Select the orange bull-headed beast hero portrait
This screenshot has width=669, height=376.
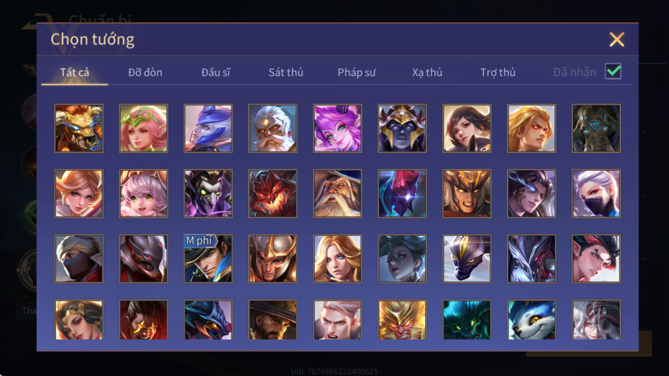pos(79,128)
